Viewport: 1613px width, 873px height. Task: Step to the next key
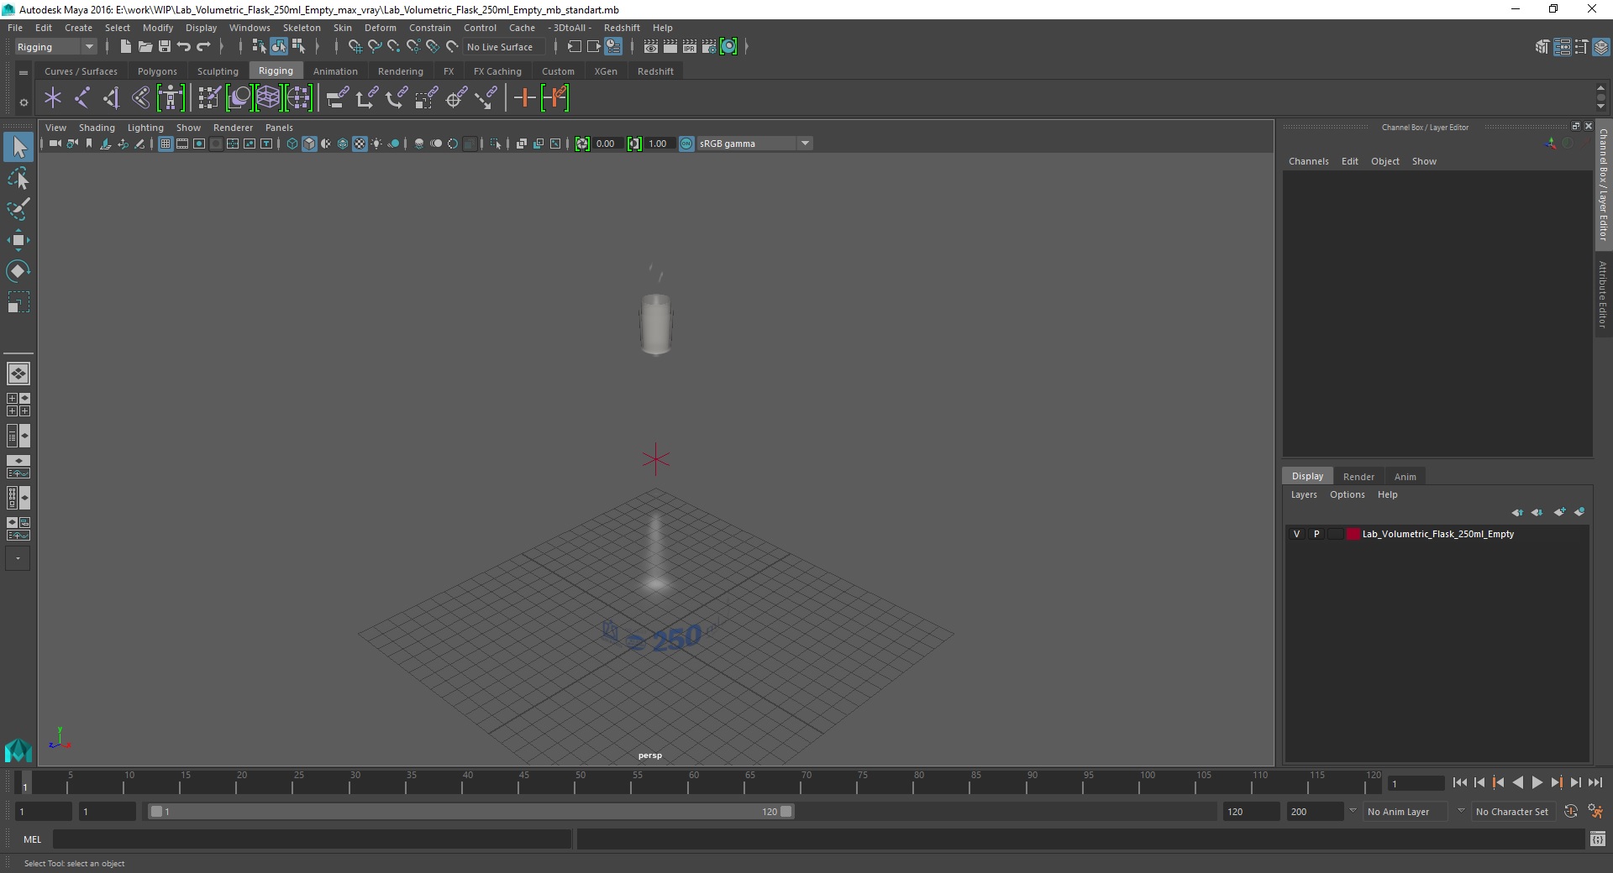click(1556, 782)
